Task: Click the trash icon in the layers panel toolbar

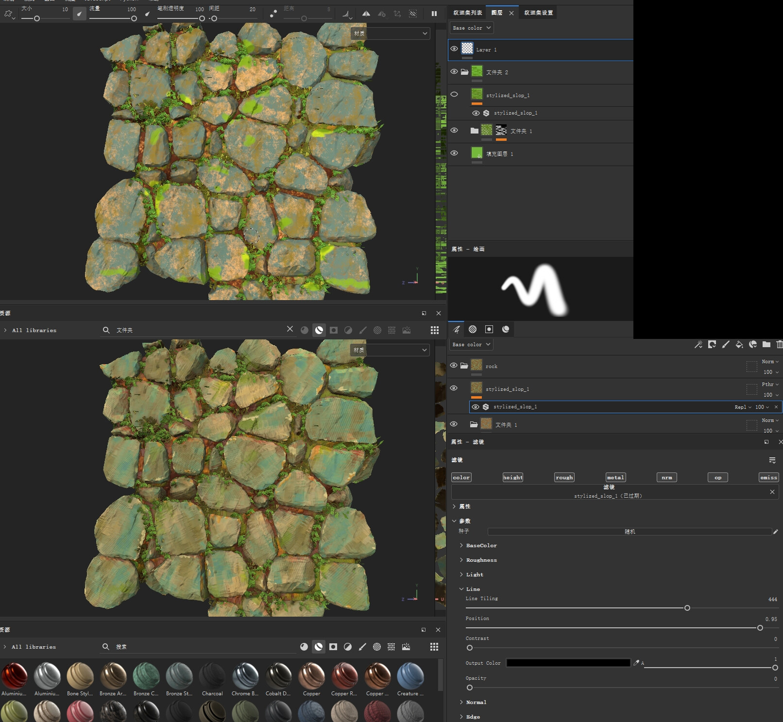Action: point(780,345)
